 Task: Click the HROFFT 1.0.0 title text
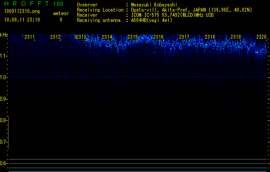click(33, 3)
